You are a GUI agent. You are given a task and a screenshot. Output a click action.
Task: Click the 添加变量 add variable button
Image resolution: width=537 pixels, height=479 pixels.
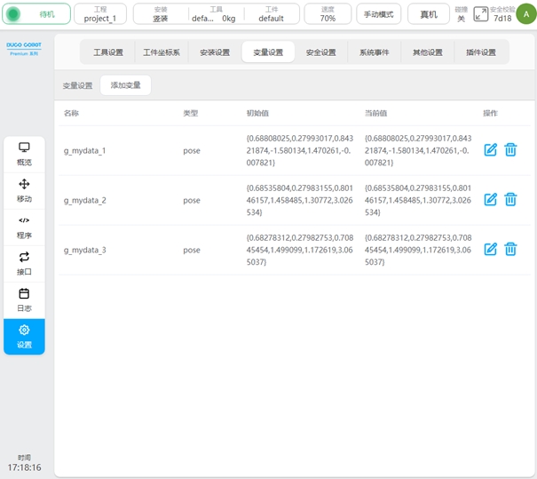tap(125, 85)
